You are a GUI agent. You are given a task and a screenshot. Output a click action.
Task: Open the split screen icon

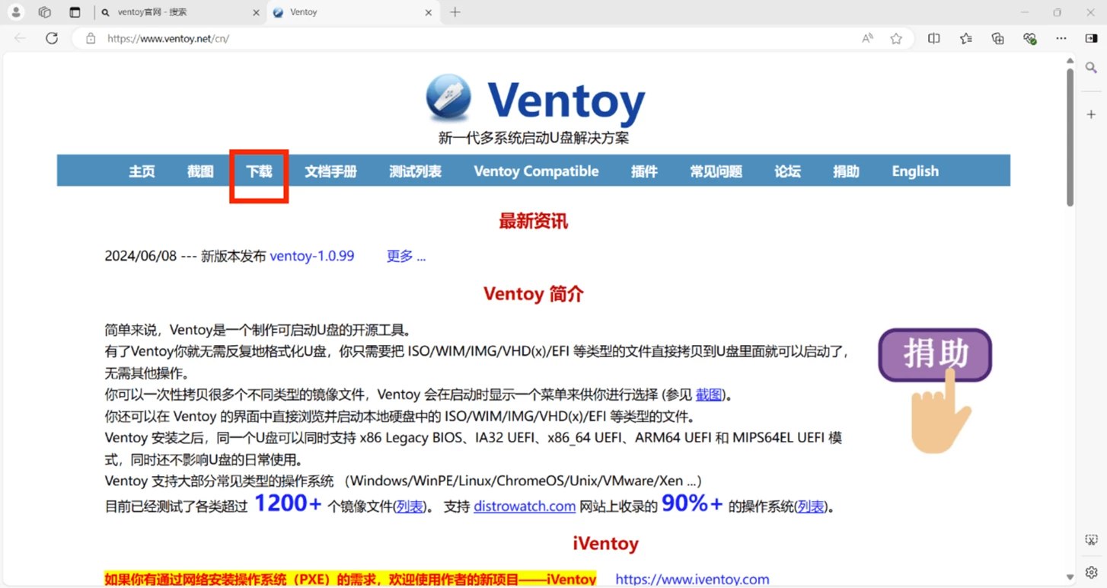933,38
